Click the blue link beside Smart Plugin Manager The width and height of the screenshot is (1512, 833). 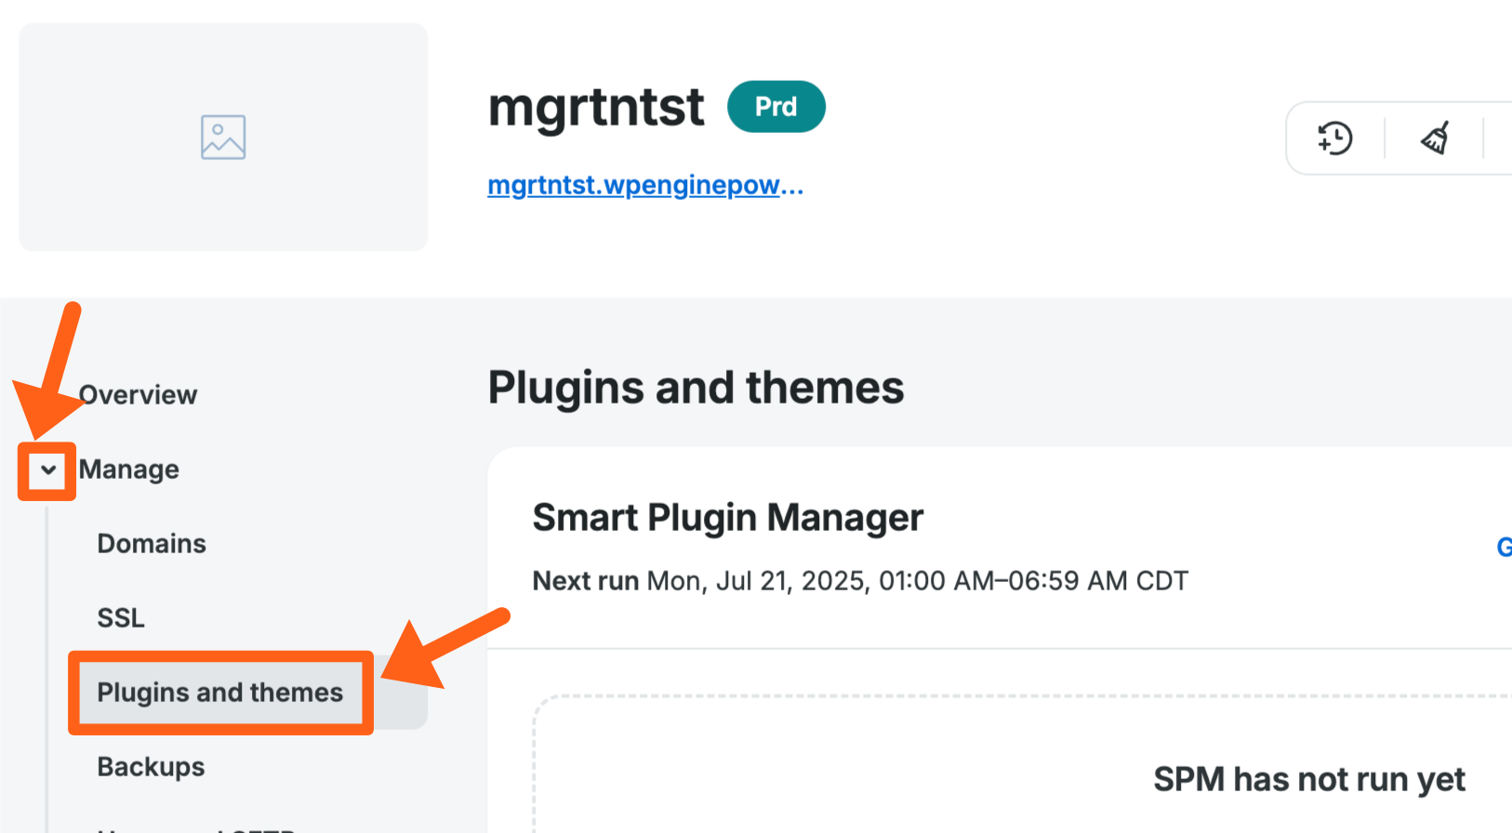click(1503, 547)
